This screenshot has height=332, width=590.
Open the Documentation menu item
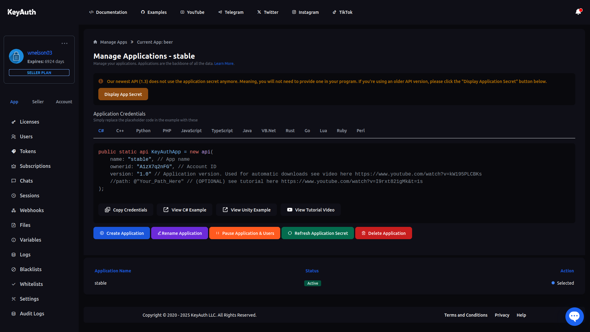[x=108, y=12]
